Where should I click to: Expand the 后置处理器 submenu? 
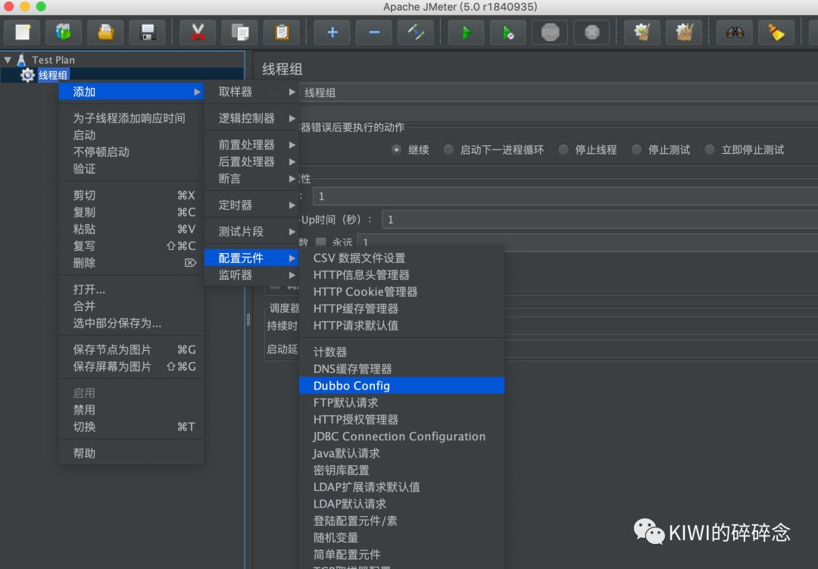pos(251,162)
